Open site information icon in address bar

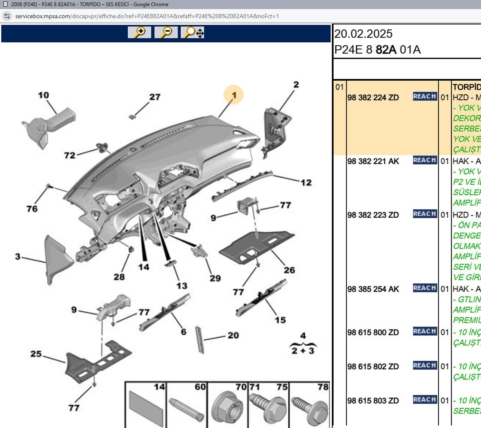(7, 16)
